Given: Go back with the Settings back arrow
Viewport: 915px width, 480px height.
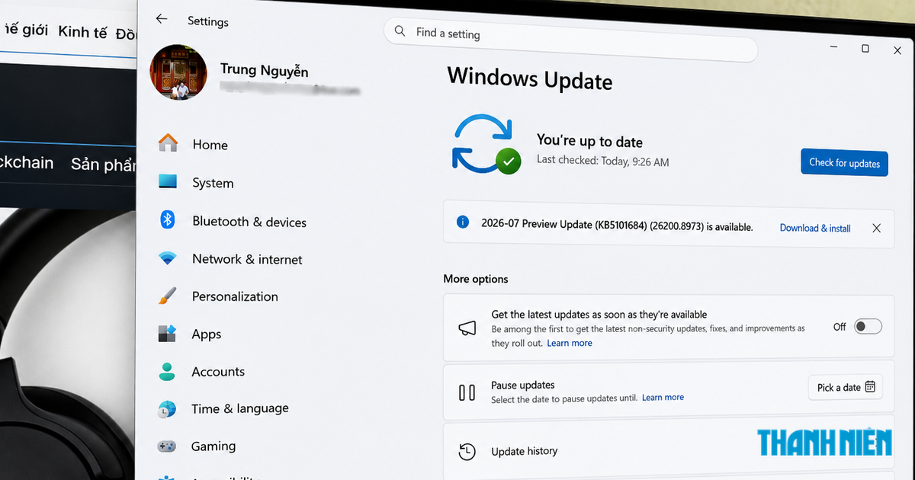Looking at the screenshot, I should 161,19.
